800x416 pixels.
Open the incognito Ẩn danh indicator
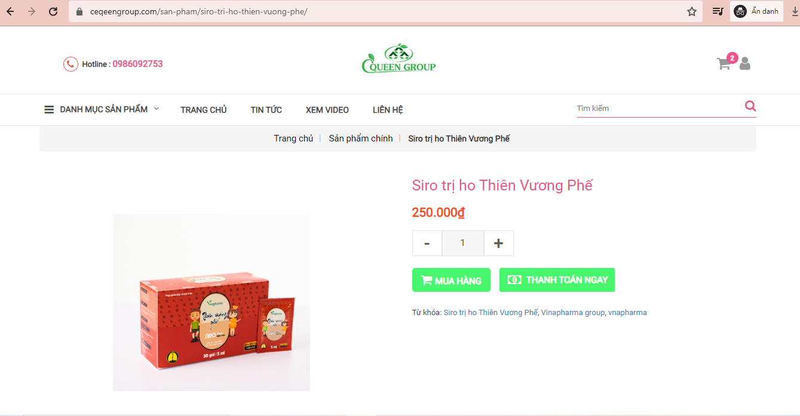[756, 11]
